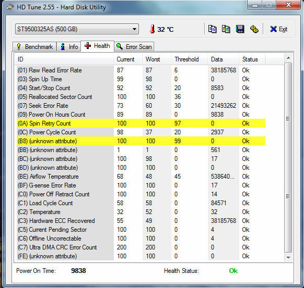304x288 pixels.
Task: Click the Power On Time value 9838
Action: 78,271
